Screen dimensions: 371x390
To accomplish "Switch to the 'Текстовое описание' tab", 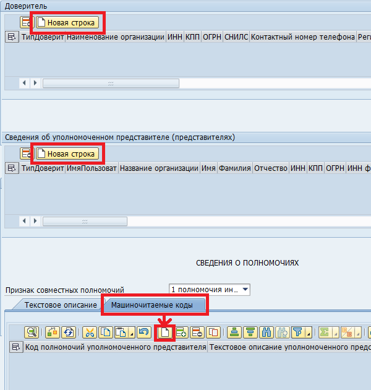I will click(x=60, y=305).
